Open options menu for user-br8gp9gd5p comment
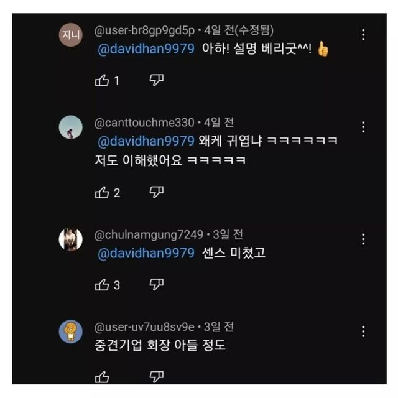The height and width of the screenshot is (398, 398). (x=364, y=35)
